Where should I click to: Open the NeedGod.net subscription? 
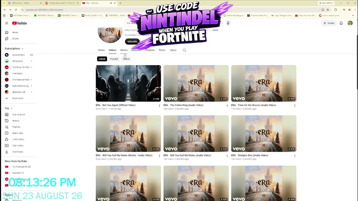[x=18, y=92]
